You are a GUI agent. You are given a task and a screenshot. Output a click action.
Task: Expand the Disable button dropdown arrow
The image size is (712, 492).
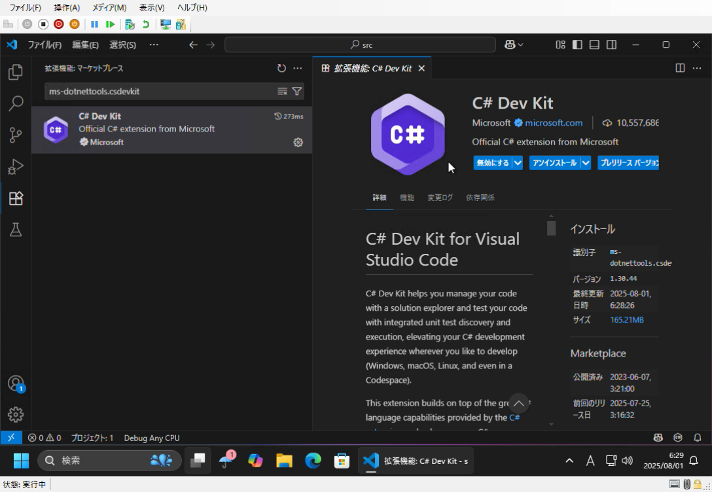point(518,163)
